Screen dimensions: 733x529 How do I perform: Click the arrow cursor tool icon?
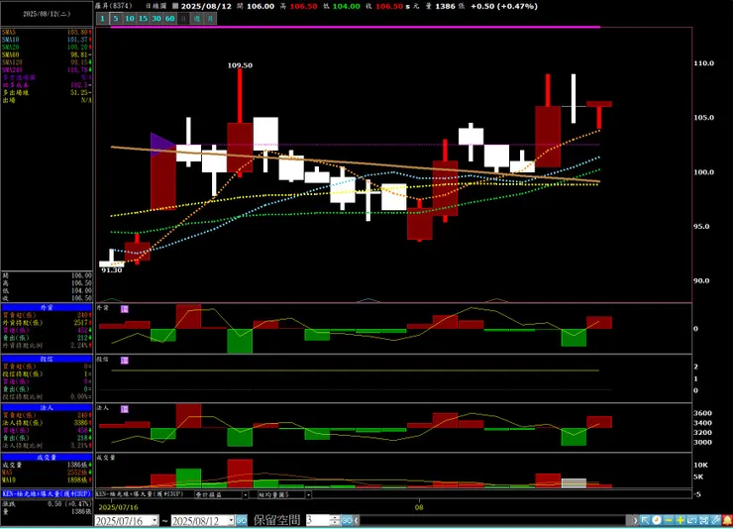pyautogui.click(x=645, y=520)
